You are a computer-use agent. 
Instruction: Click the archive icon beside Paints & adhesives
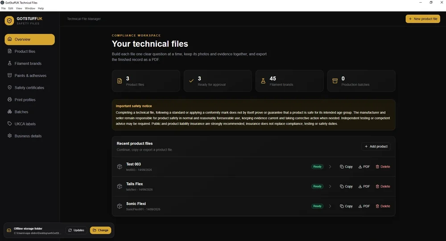click(10, 76)
